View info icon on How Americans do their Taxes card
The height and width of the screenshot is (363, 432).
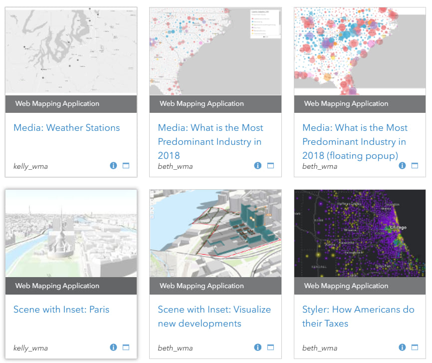coord(402,348)
